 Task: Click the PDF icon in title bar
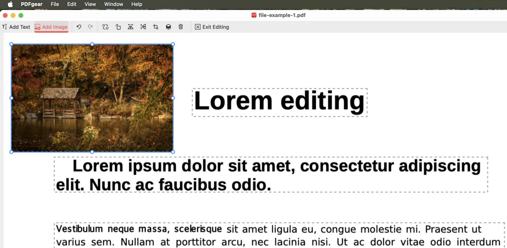pyautogui.click(x=254, y=15)
